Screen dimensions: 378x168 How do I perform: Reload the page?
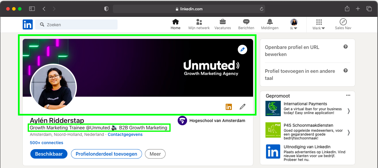tap(261, 9)
